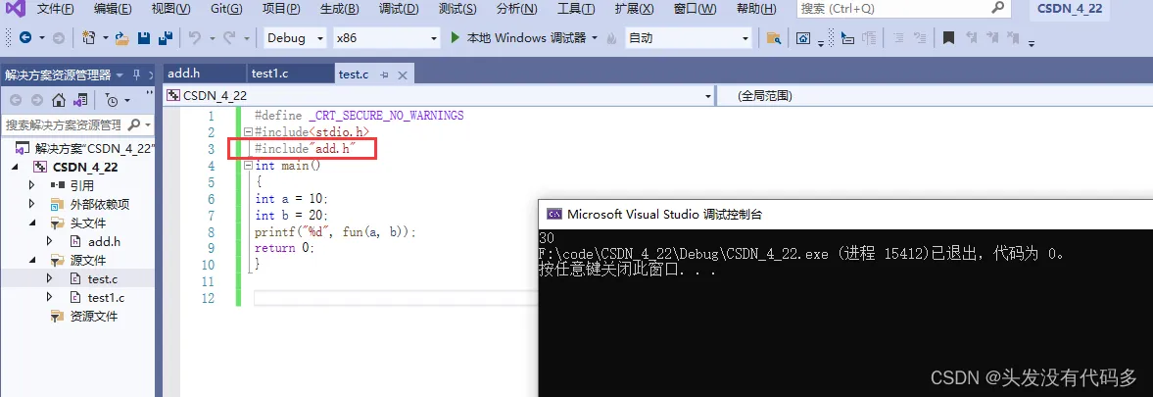The height and width of the screenshot is (397, 1153).
Task: Click the decrease indent icon
Action: point(898,37)
